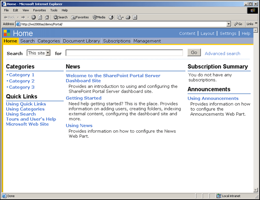Click the SharePoint portal logo
260x200 pixels.
(7, 33)
